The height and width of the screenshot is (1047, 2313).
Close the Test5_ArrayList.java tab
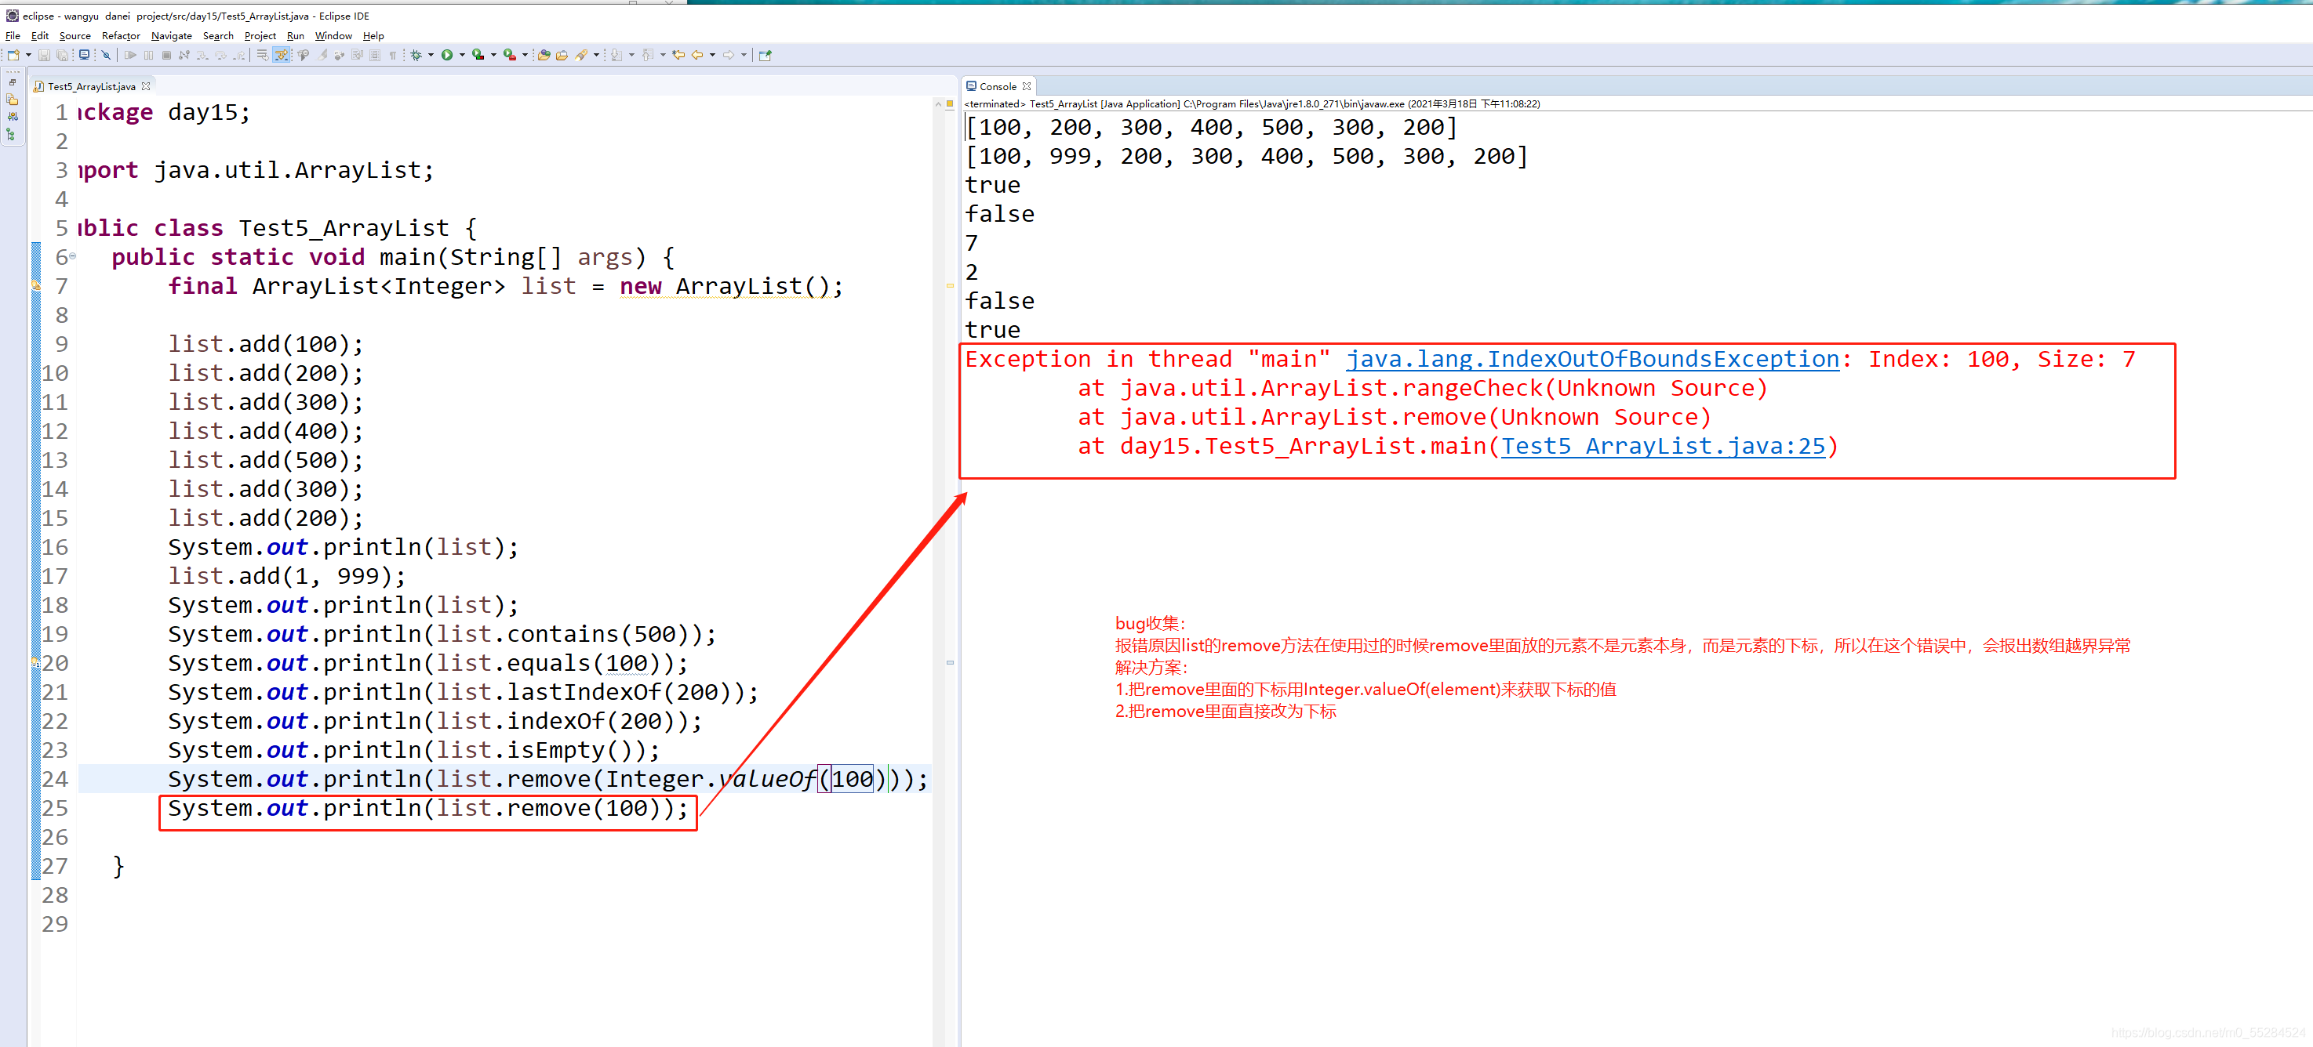point(147,86)
